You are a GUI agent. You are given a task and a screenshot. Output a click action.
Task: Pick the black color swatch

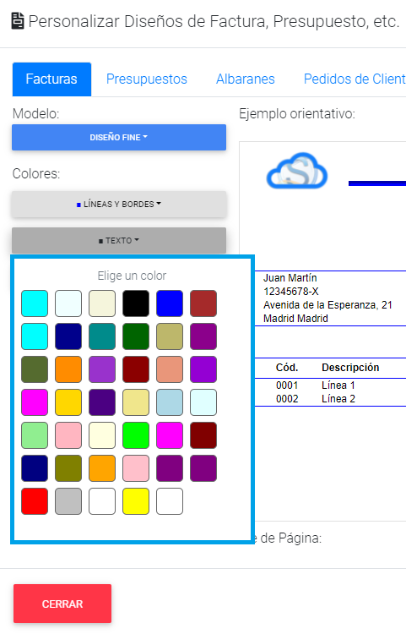point(136,303)
